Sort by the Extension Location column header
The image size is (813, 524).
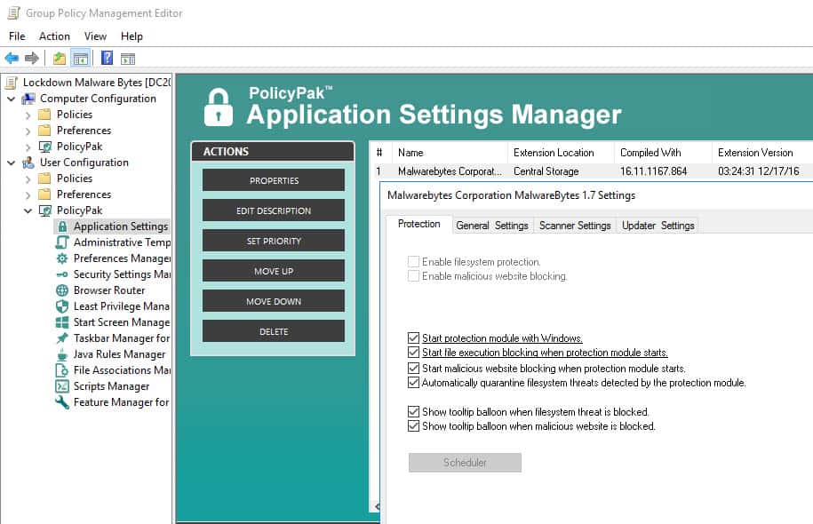(x=561, y=153)
